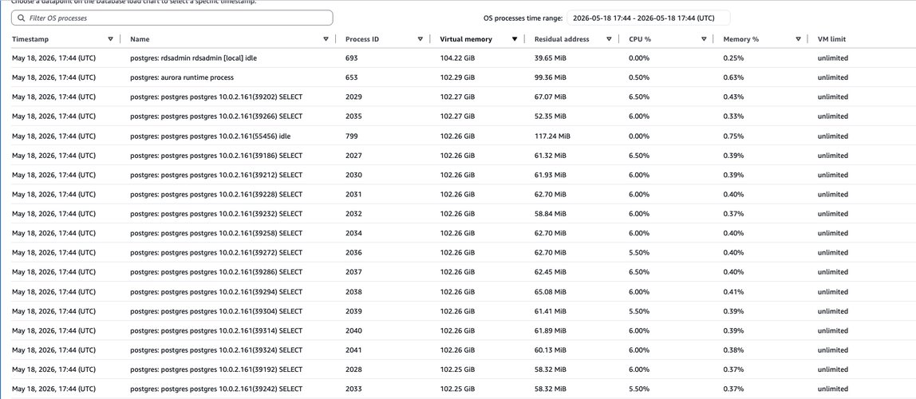Sort by the Residual address column arrow

tap(609, 39)
